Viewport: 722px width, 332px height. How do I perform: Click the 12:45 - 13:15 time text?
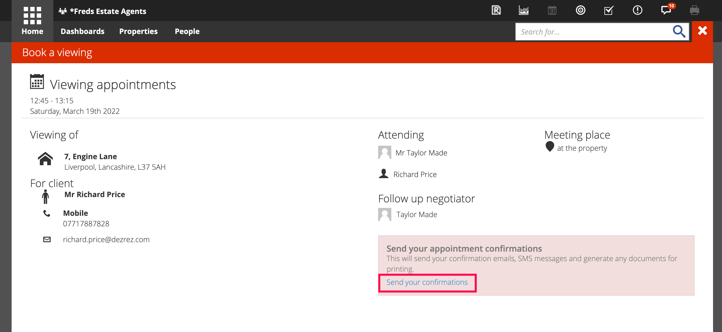52,101
